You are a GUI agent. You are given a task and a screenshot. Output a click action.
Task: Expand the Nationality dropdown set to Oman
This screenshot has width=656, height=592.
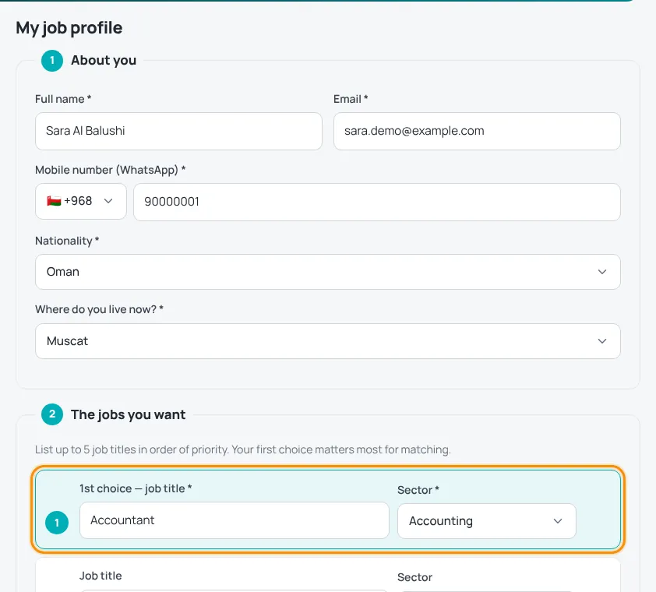pyautogui.click(x=327, y=272)
